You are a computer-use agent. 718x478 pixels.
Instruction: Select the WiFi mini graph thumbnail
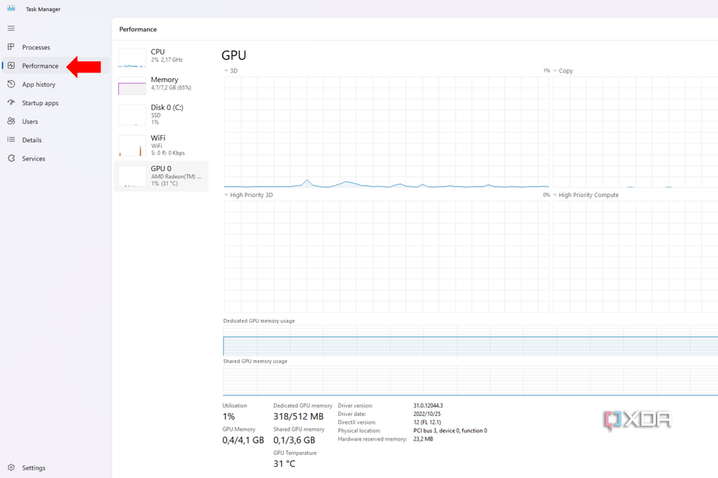click(132, 146)
